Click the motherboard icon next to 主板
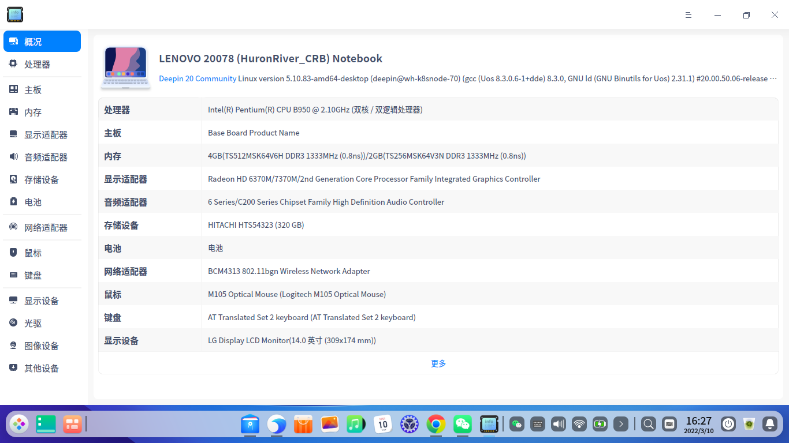This screenshot has width=789, height=443. pyautogui.click(x=13, y=89)
